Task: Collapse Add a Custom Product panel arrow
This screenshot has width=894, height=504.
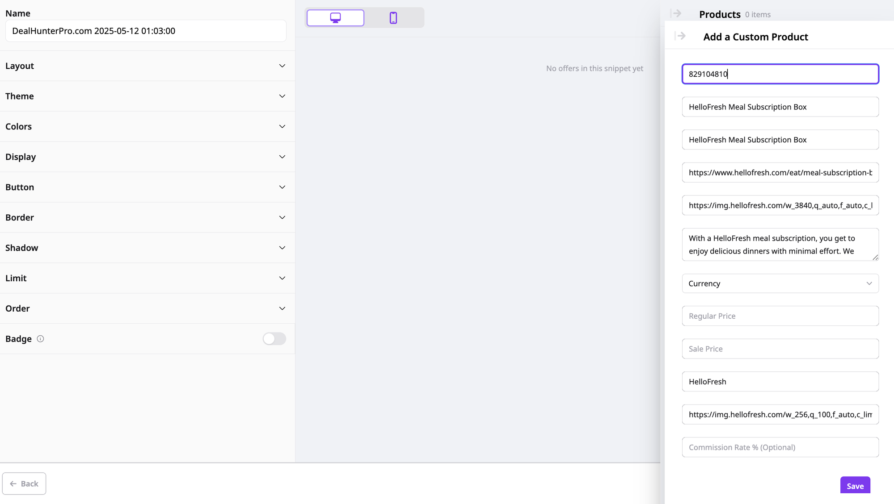Action: [680, 36]
